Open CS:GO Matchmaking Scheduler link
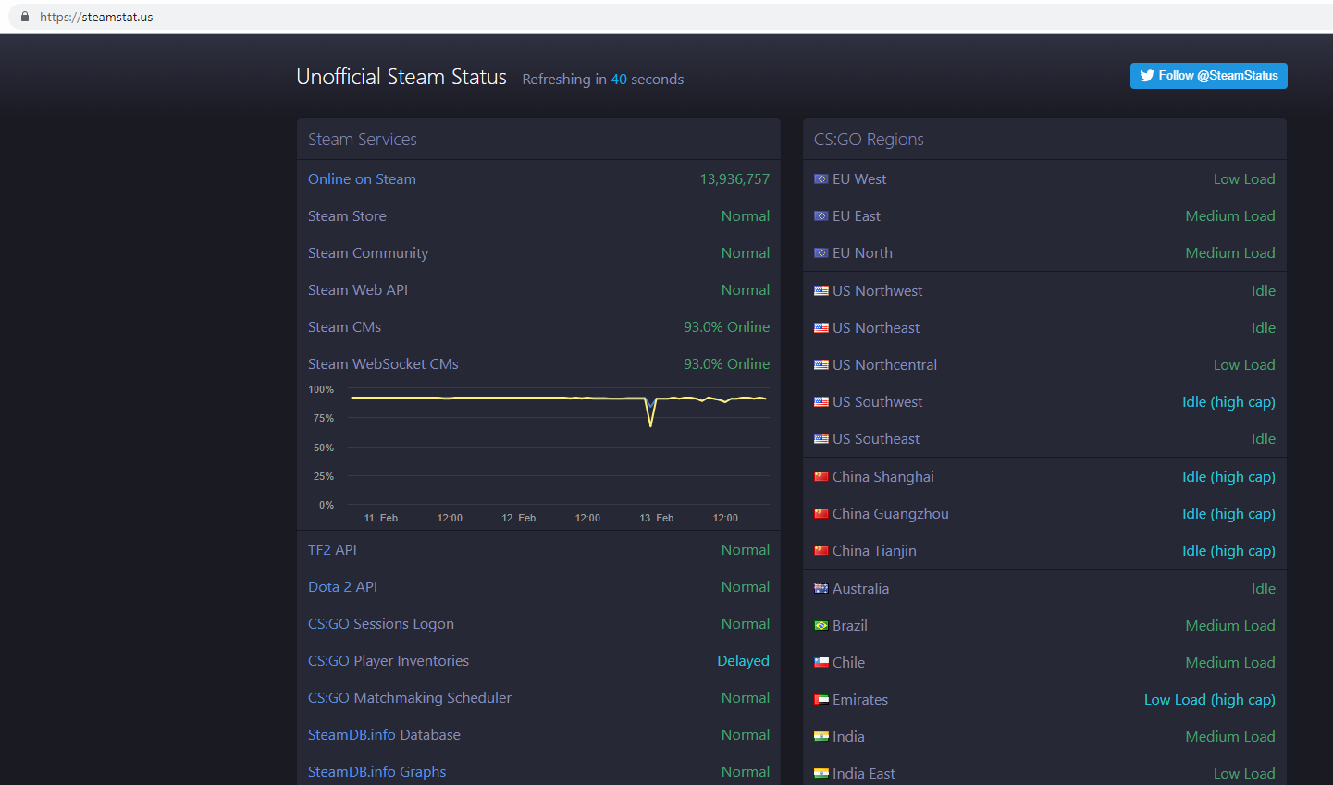The image size is (1333, 785). pos(410,698)
